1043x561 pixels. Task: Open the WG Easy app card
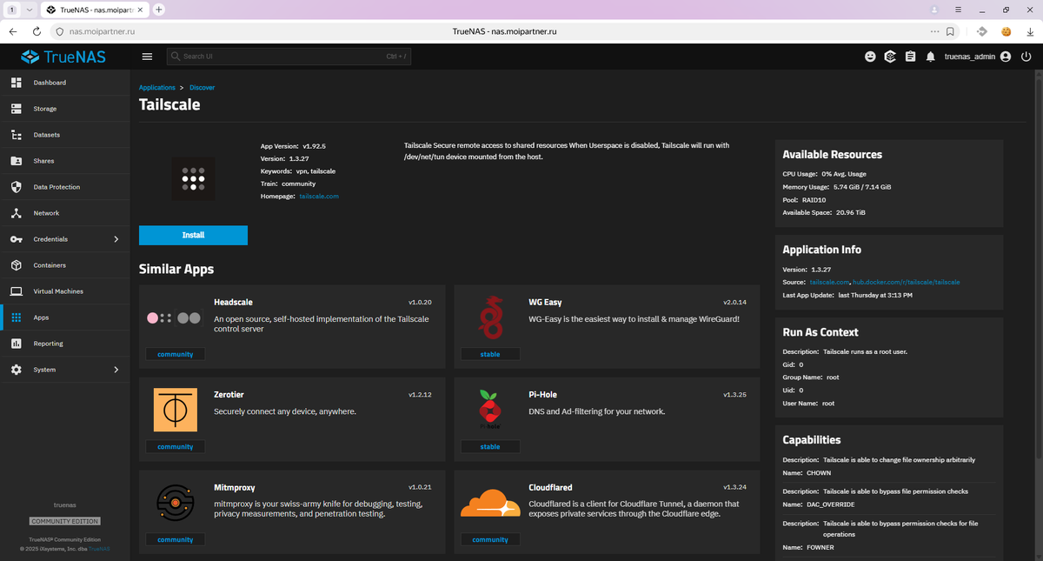pyautogui.click(x=607, y=326)
